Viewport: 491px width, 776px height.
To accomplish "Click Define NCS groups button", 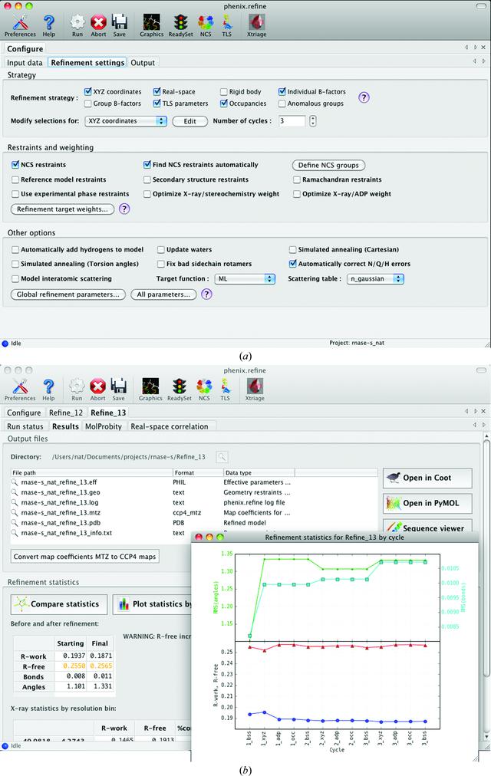I will click(x=328, y=166).
